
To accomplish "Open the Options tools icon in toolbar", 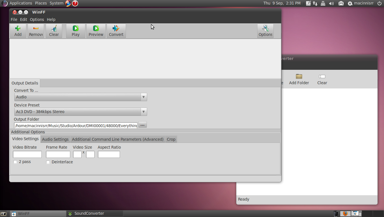I will tap(265, 28).
